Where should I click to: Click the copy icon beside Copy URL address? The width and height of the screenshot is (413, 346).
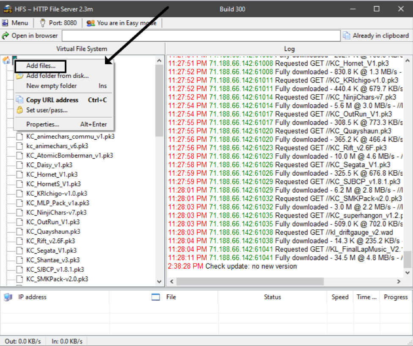19,100
